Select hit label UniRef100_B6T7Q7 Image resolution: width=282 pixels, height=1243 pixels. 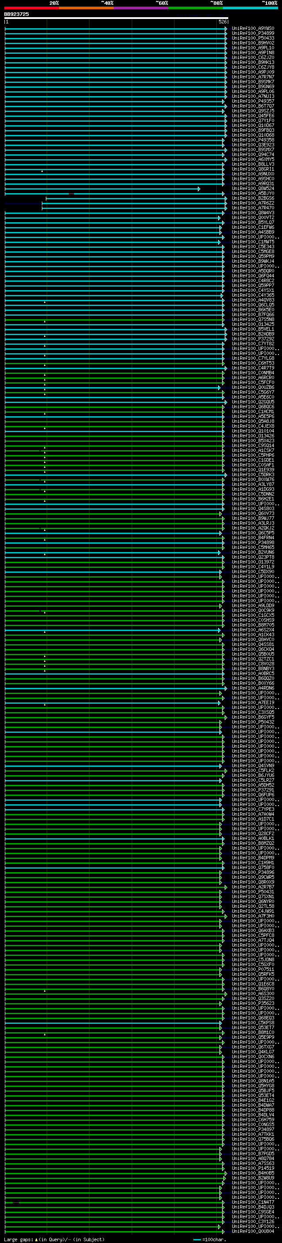click(253, 106)
